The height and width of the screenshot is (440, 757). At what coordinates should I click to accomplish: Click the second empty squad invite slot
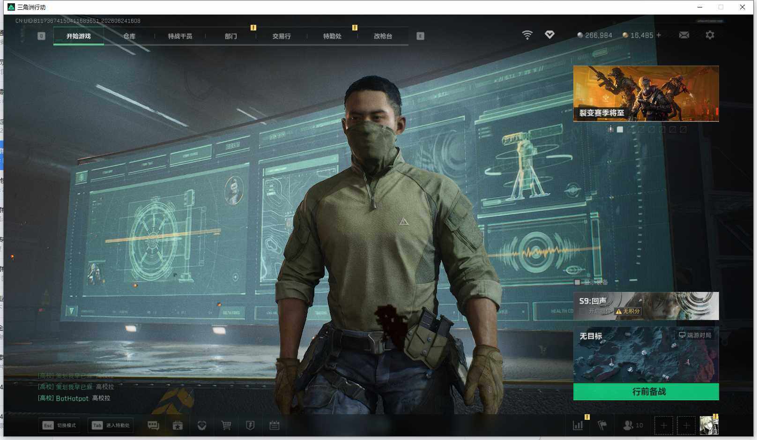click(686, 425)
